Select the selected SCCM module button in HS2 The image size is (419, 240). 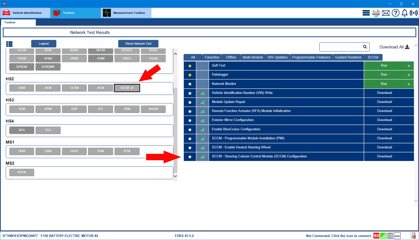coord(127,88)
